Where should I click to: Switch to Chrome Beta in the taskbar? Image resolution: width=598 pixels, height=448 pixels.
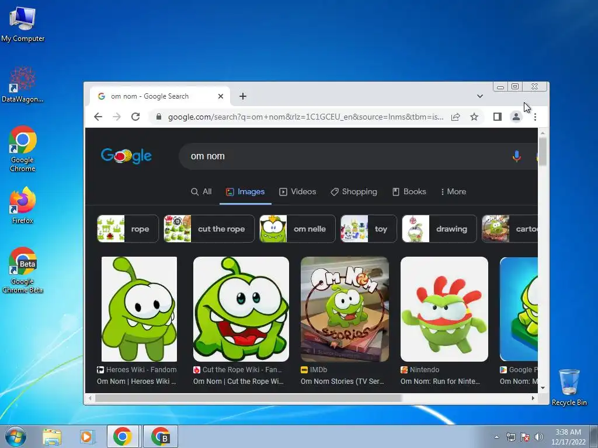point(161,436)
